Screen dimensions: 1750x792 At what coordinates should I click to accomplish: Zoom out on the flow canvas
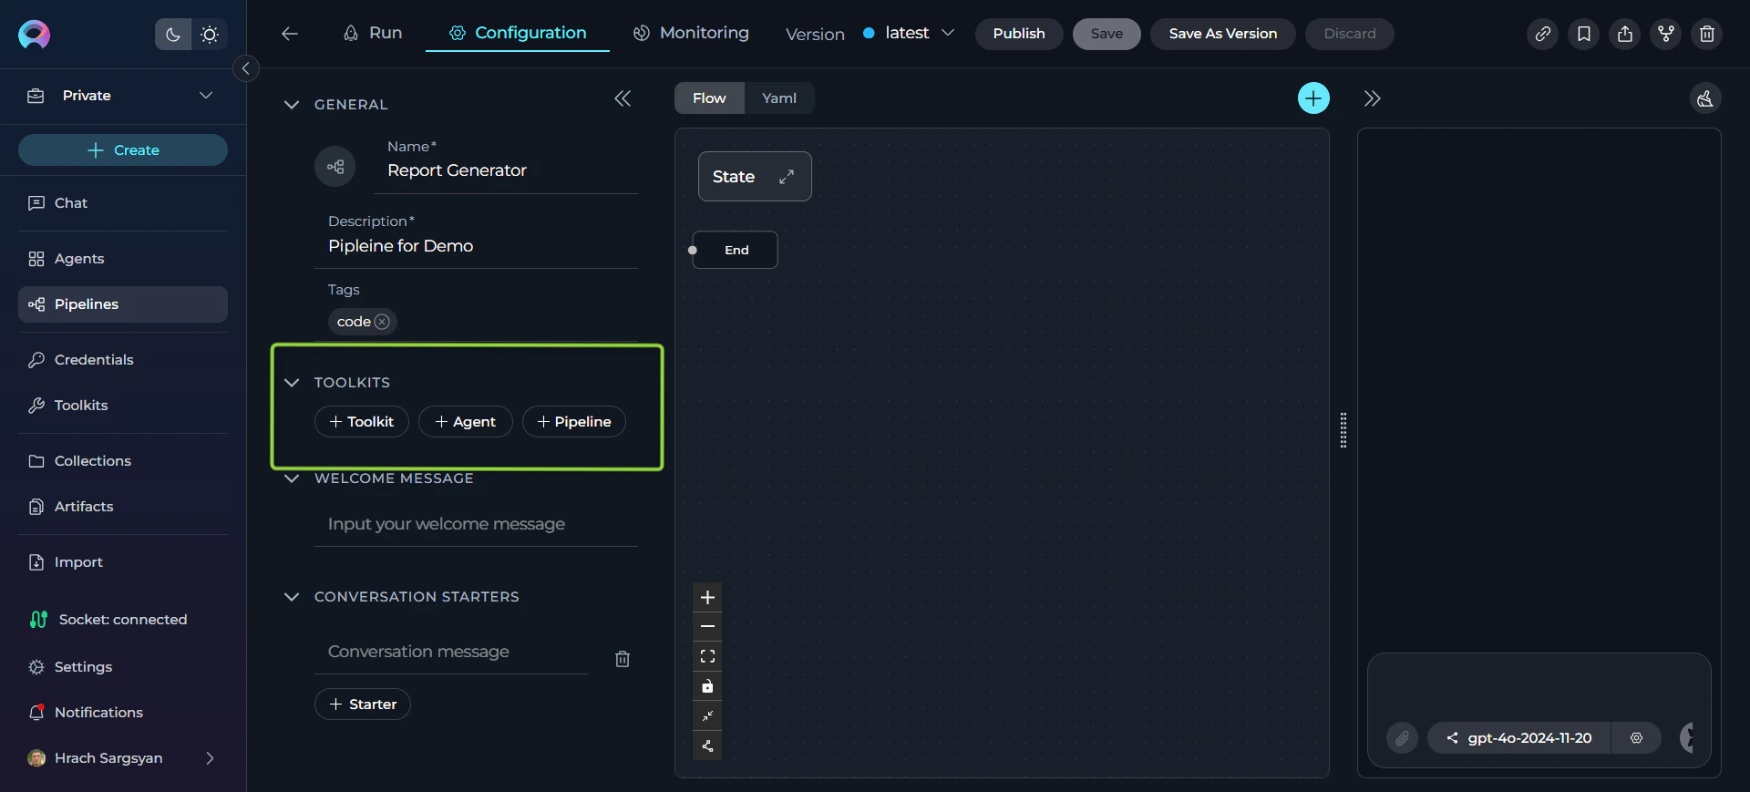pyautogui.click(x=707, y=627)
